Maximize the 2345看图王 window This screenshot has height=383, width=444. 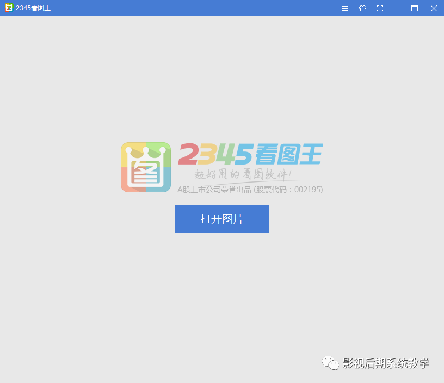pos(415,9)
